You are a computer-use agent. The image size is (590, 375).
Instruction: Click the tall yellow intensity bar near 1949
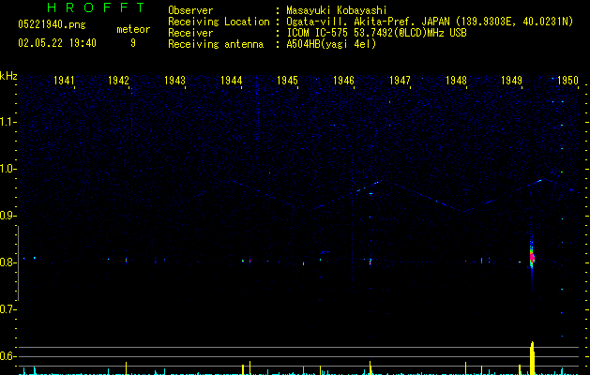(x=532, y=358)
